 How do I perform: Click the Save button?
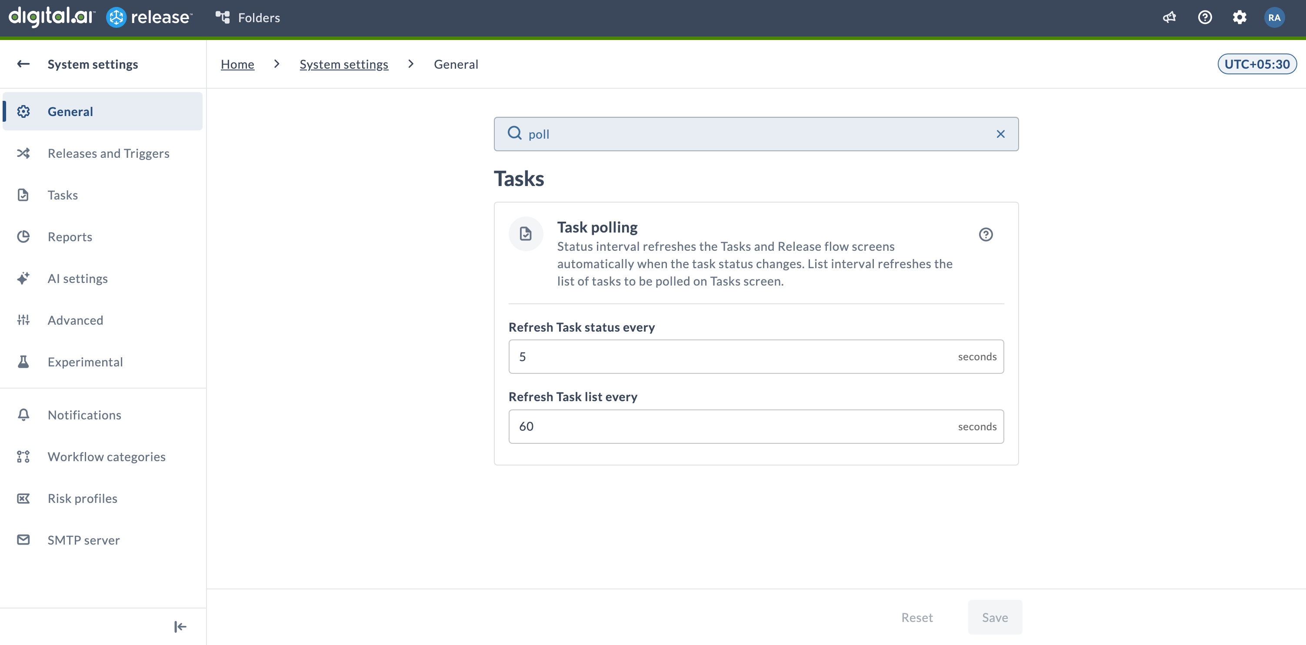[x=995, y=617]
